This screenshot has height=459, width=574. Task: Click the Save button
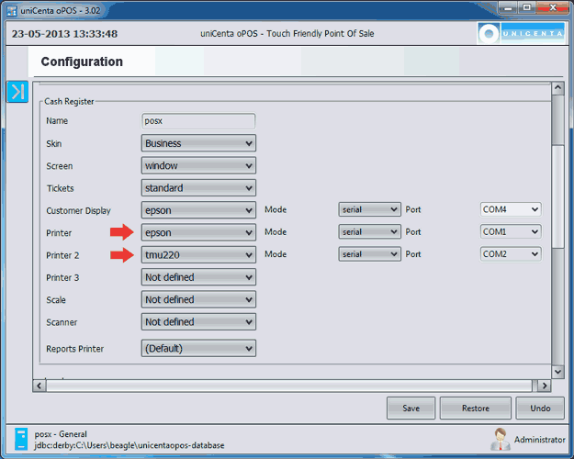pos(411,408)
